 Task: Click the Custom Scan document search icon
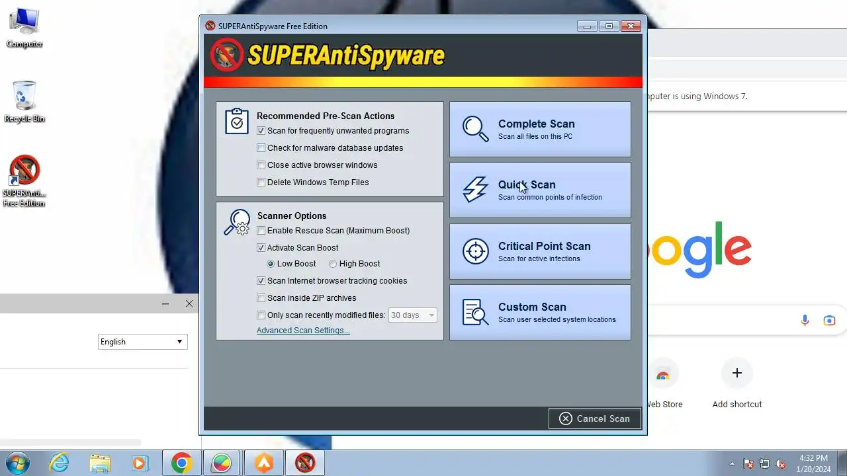(x=475, y=312)
